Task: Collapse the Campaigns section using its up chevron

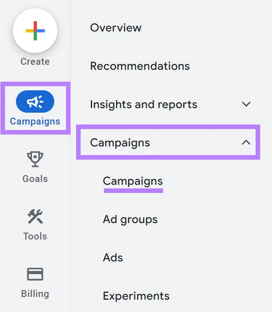Action: tap(246, 142)
